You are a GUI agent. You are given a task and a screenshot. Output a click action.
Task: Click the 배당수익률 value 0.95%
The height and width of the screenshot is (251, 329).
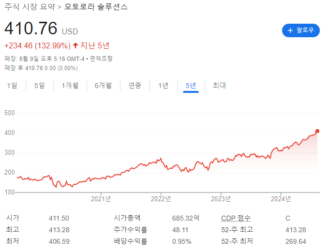tap(182, 241)
